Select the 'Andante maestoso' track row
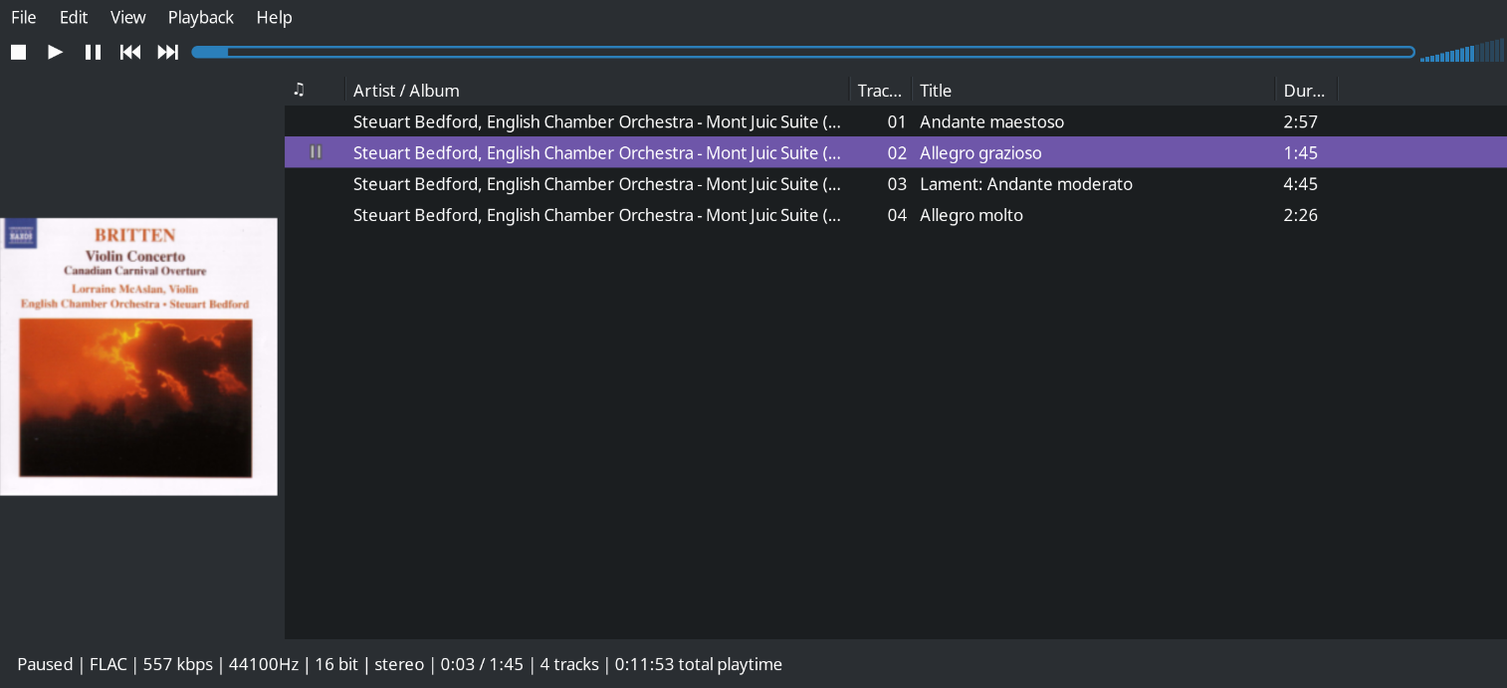This screenshot has height=688, width=1507. click(x=697, y=121)
